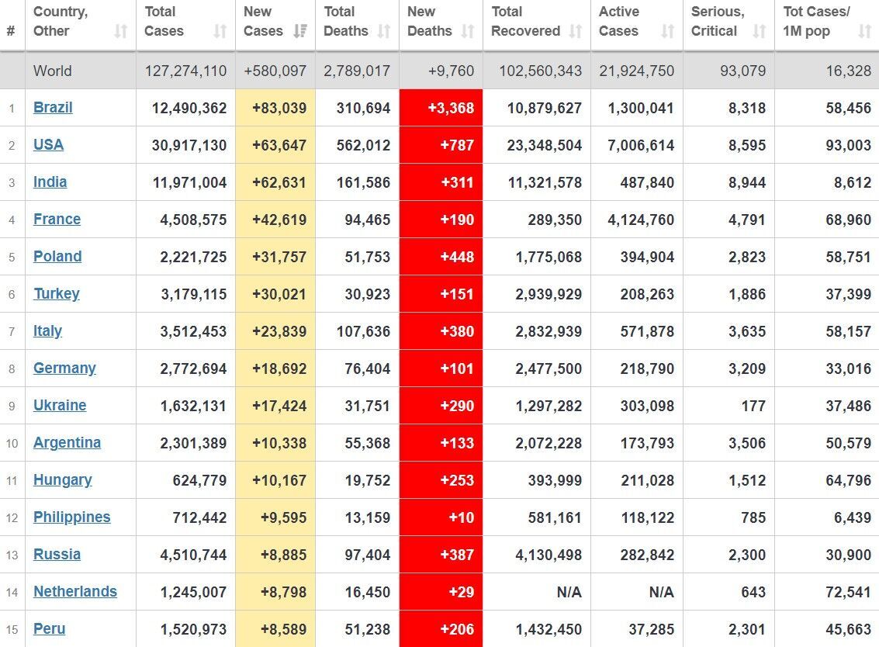This screenshot has width=879, height=647.
Task: Toggle the New Cases descending sort icon
Action: [300, 31]
